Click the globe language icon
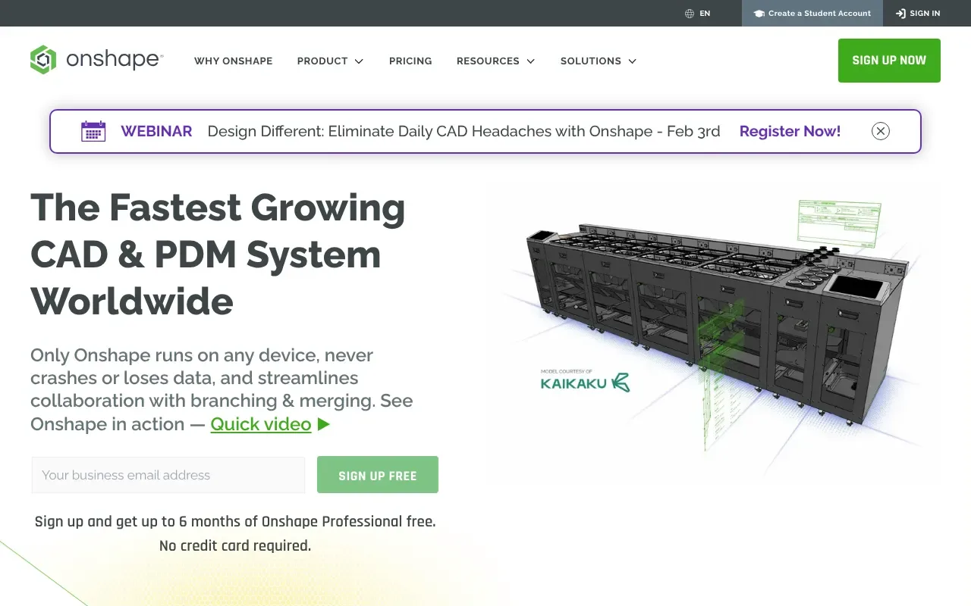971x606 pixels. coord(690,14)
